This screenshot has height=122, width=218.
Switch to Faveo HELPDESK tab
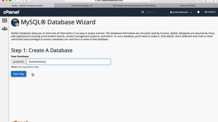click(187, 6)
